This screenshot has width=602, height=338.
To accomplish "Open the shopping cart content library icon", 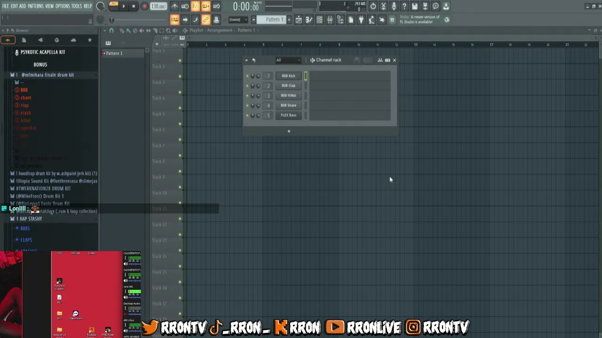I will (x=392, y=20).
